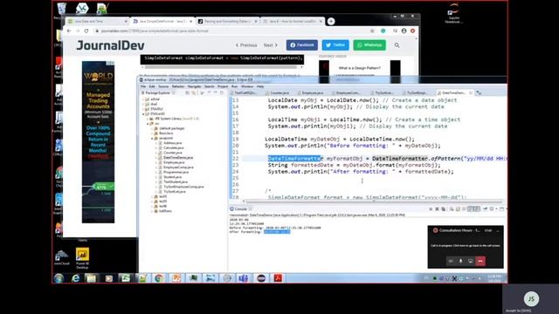This screenshot has height=314, width=559.
Task: Open JournalDev search magnifier icon
Action: pyautogui.click(x=397, y=45)
